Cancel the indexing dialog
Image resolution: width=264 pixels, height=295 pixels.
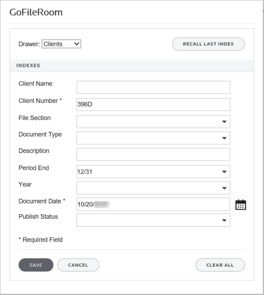pos(78,265)
